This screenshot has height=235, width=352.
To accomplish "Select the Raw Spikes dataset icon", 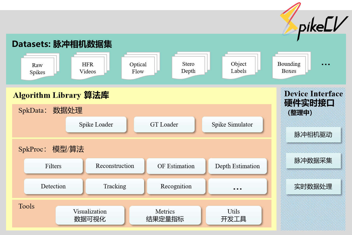I will tap(40, 67).
